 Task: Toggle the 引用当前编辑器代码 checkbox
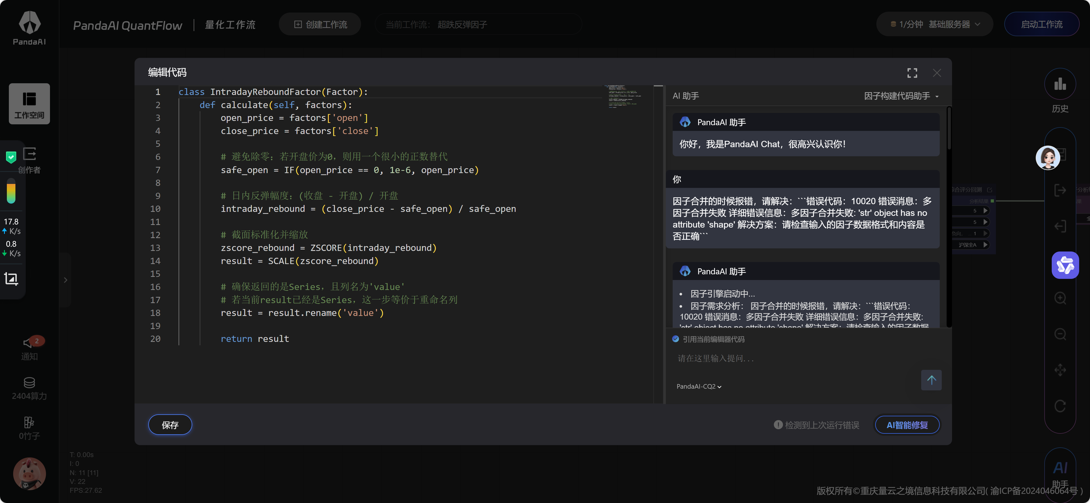(675, 339)
